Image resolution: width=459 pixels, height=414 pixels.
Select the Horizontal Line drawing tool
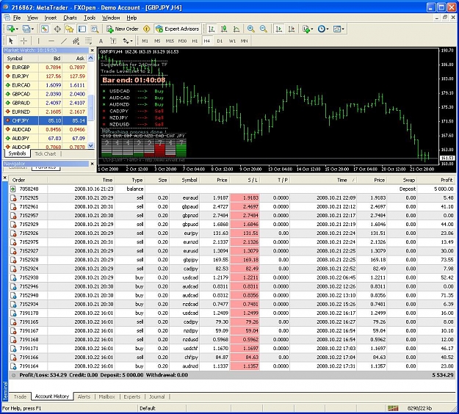pyautogui.click(x=51, y=40)
